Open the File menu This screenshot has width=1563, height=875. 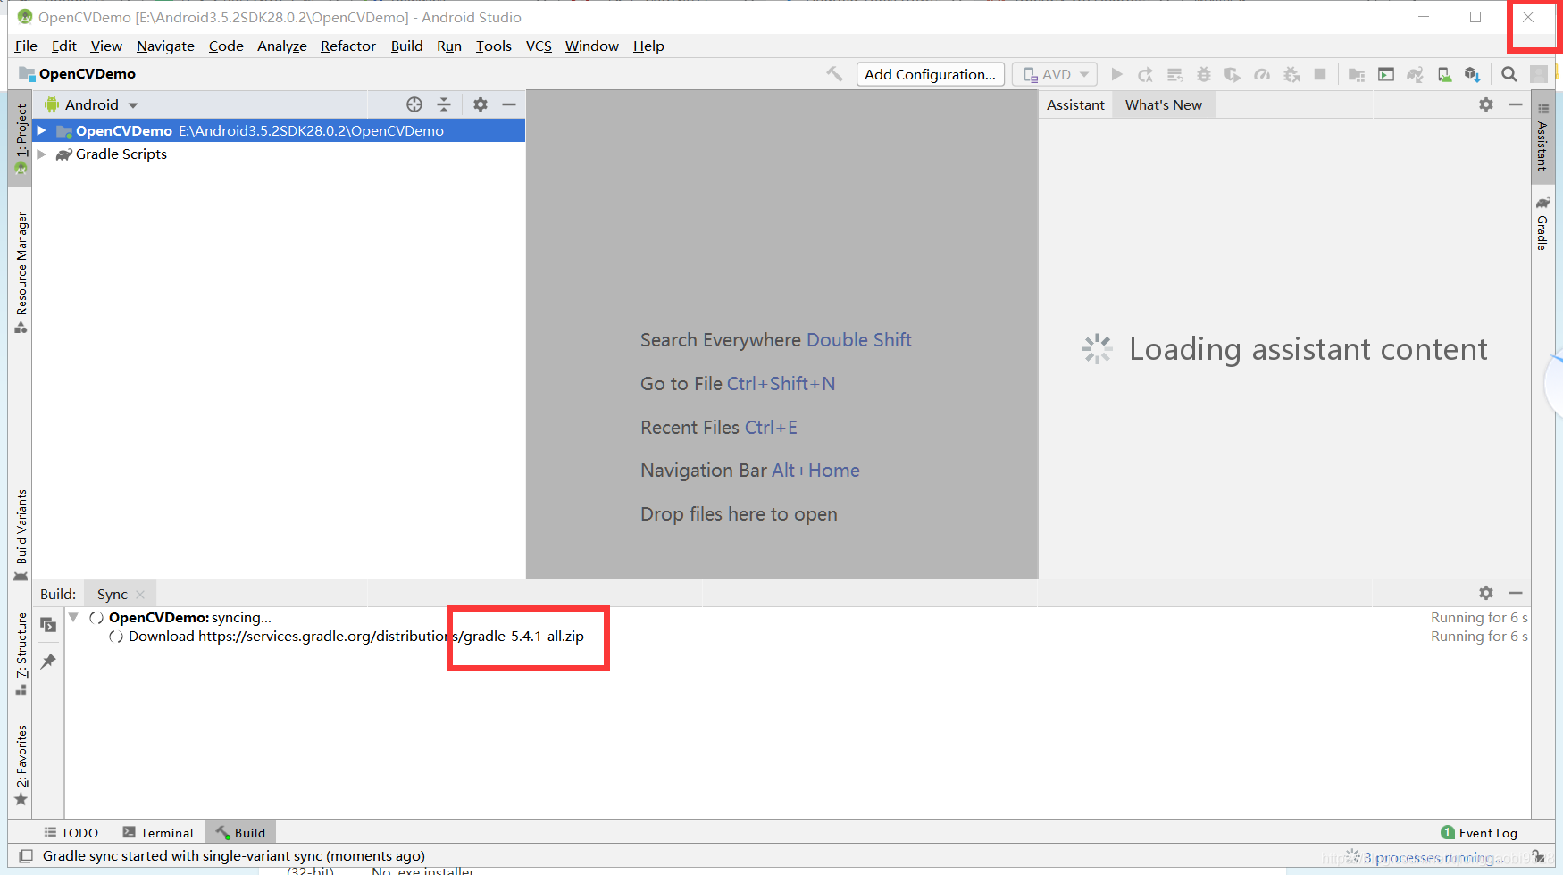point(26,46)
